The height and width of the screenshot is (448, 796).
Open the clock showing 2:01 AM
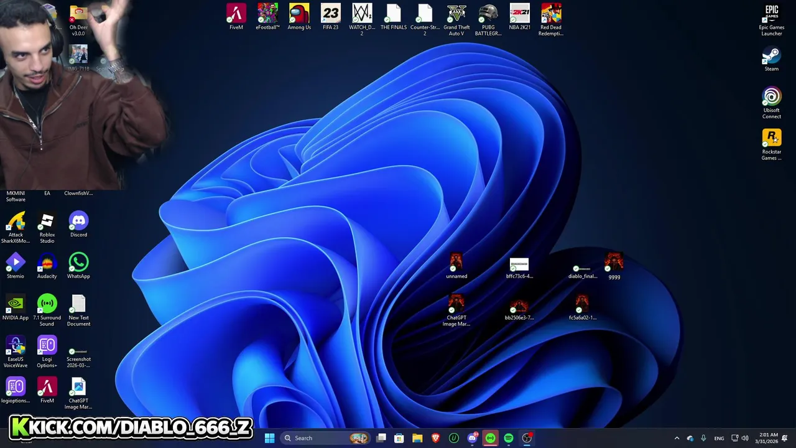(766, 438)
